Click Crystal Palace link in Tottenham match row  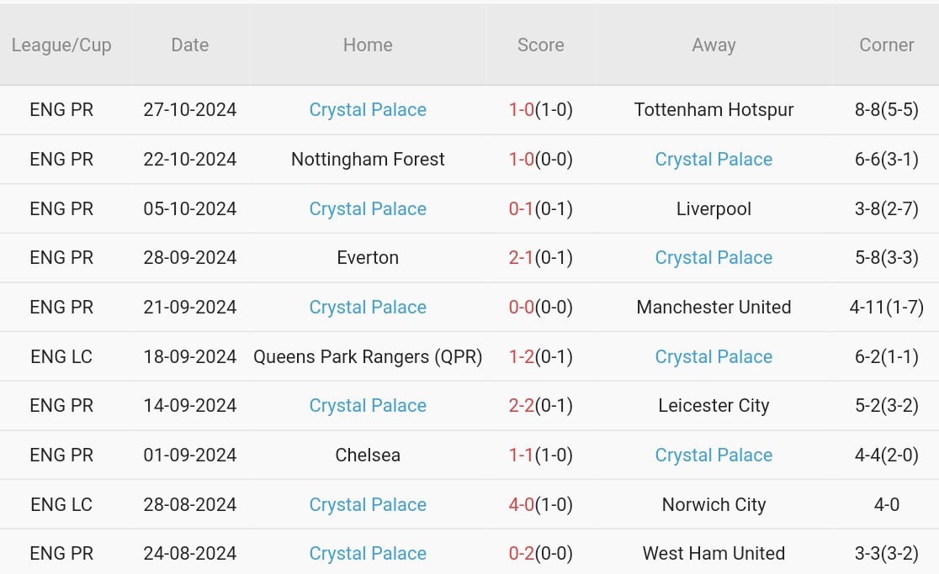368,110
